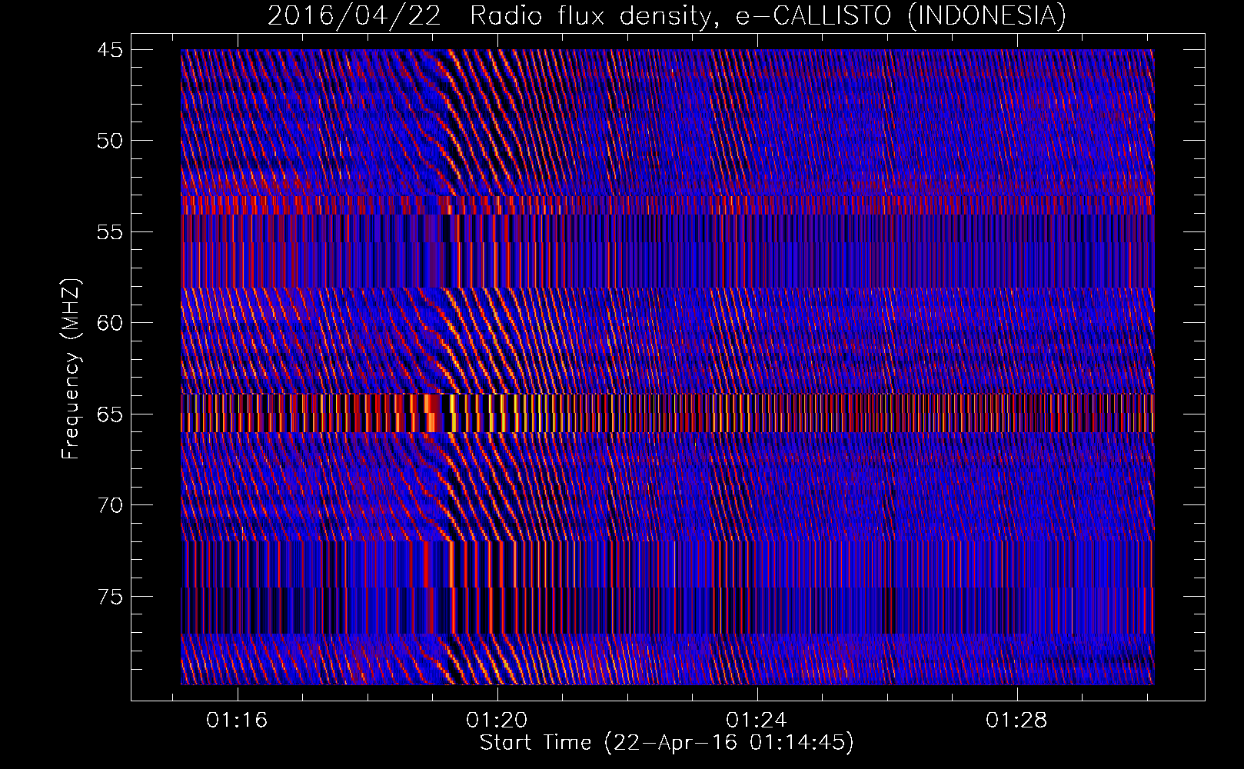Click the bright yellow interference band at 65 MHz

(x=667, y=413)
